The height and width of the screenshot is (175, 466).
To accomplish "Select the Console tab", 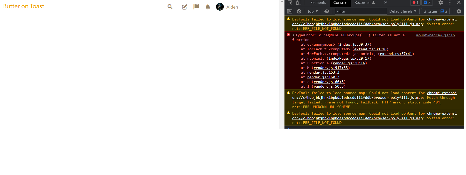I will pos(340,3).
